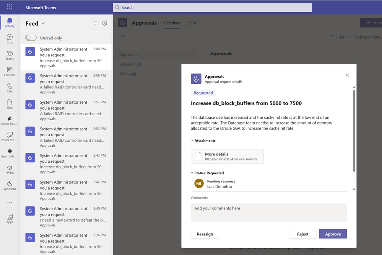The image size is (382, 255).
Task: Click the Microsoft Teams title text
Action: click(41, 8)
